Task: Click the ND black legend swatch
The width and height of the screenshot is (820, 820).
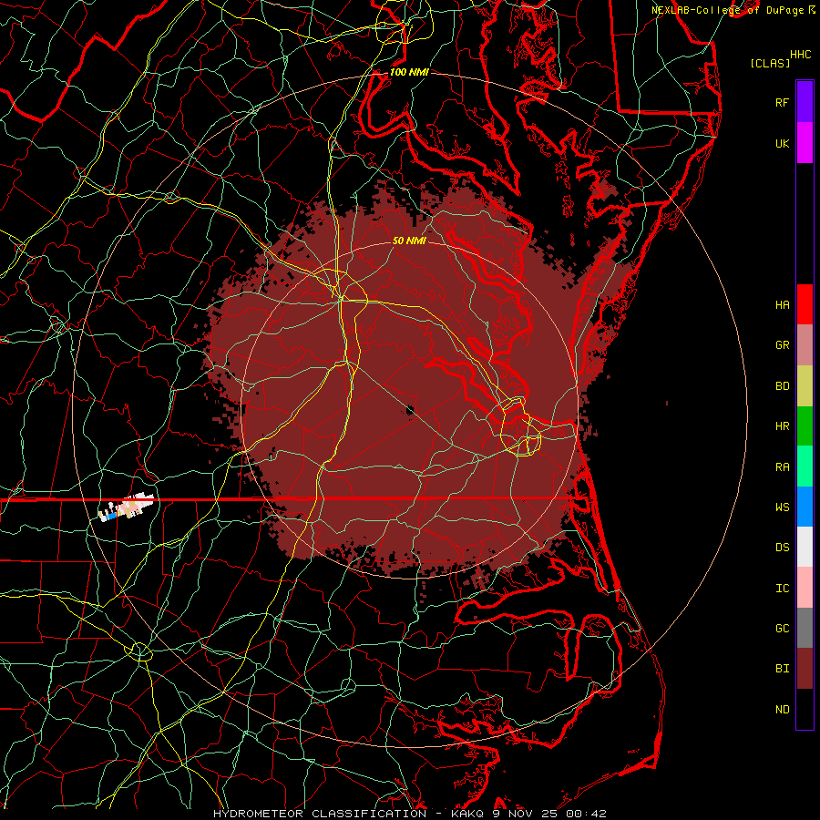Action: click(x=805, y=709)
